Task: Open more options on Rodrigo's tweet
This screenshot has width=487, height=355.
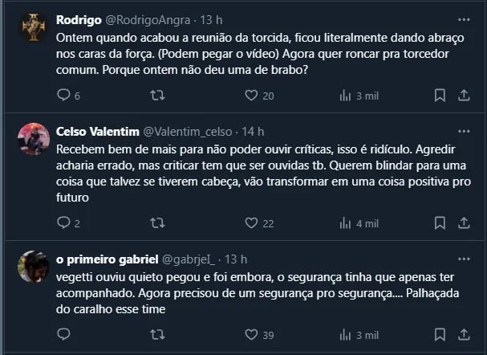Action: click(464, 19)
